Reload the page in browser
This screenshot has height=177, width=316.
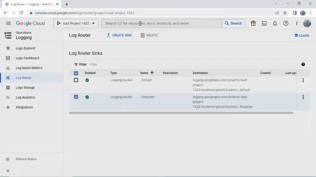point(21,13)
